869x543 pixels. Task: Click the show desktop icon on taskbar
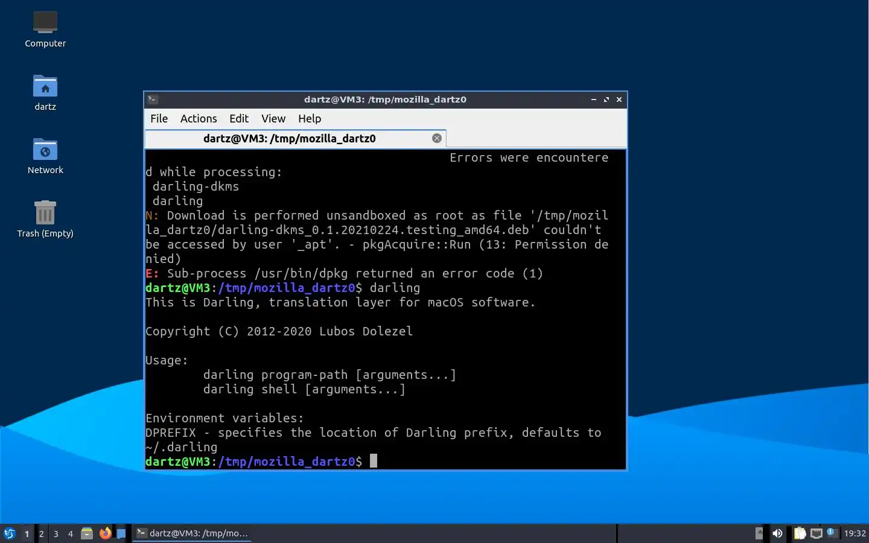tap(121, 533)
